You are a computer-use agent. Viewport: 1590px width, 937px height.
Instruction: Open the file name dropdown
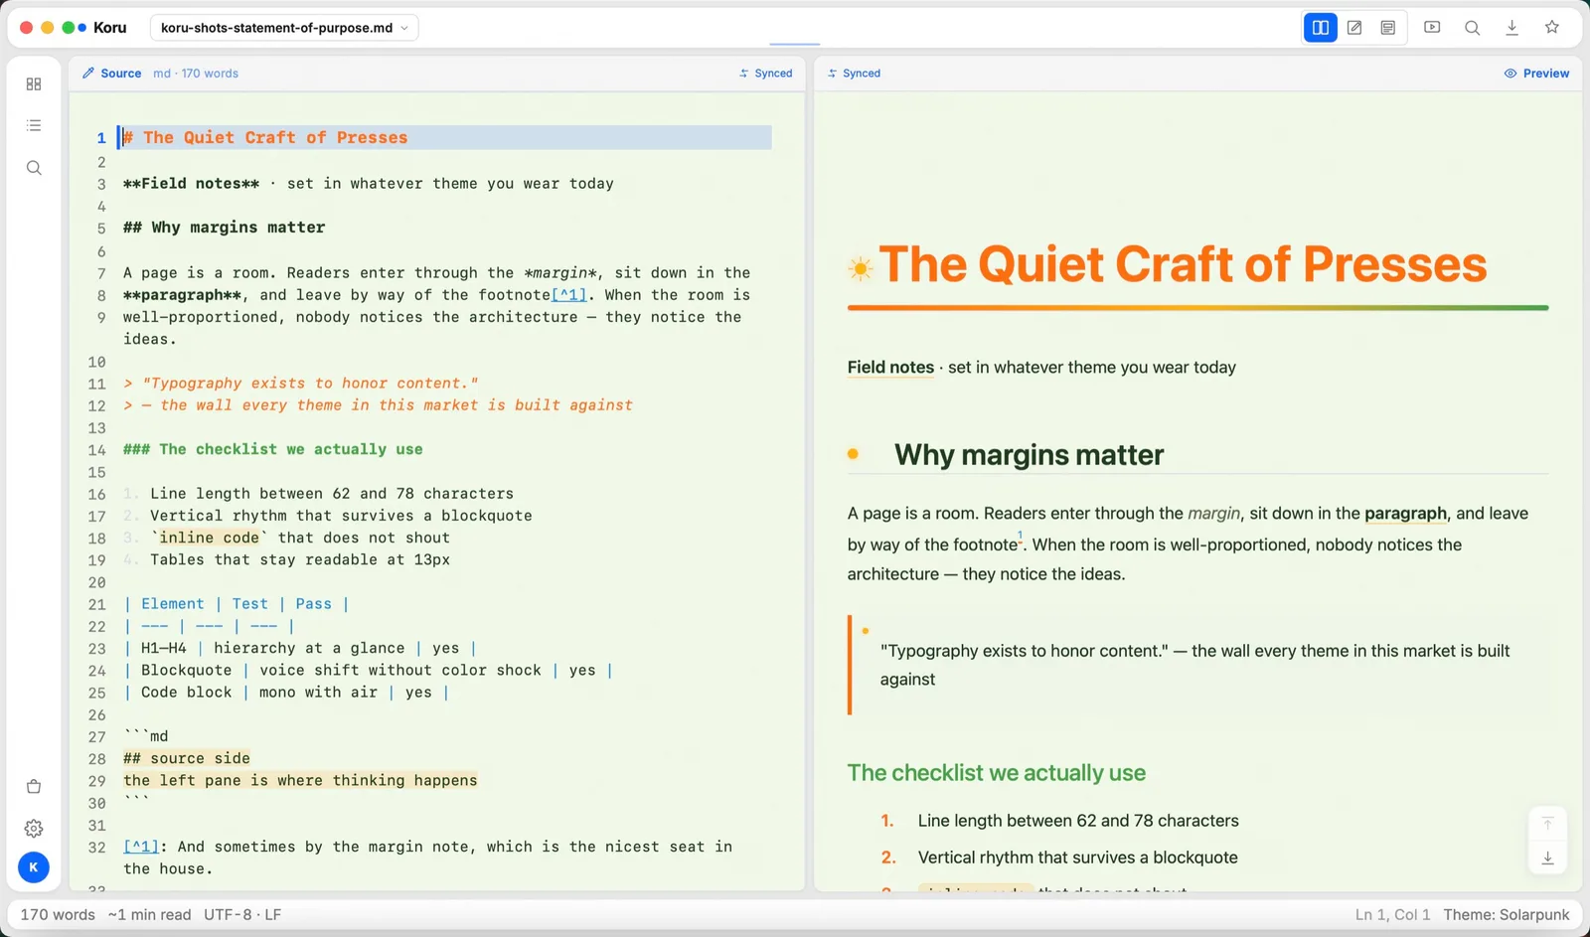click(284, 28)
